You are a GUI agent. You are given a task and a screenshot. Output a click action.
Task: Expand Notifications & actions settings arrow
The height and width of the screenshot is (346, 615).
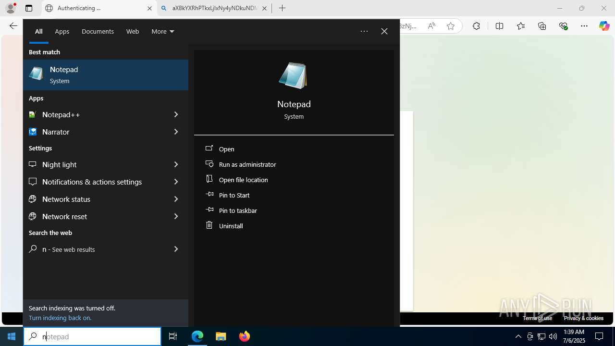pyautogui.click(x=176, y=182)
